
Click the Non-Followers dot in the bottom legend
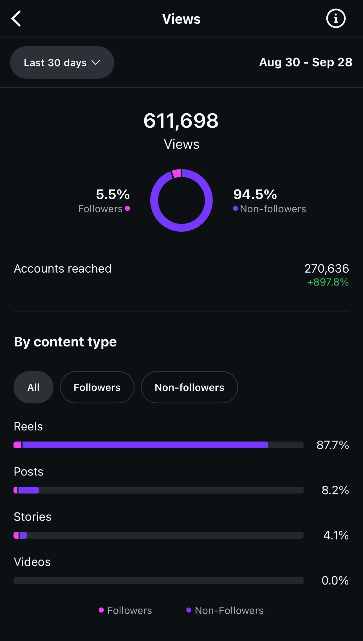click(x=189, y=611)
